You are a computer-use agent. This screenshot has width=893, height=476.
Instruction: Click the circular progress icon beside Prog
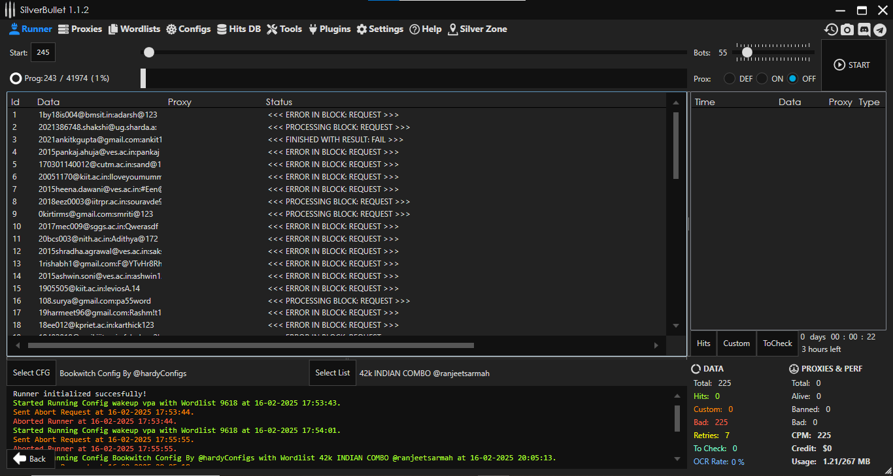(x=16, y=78)
